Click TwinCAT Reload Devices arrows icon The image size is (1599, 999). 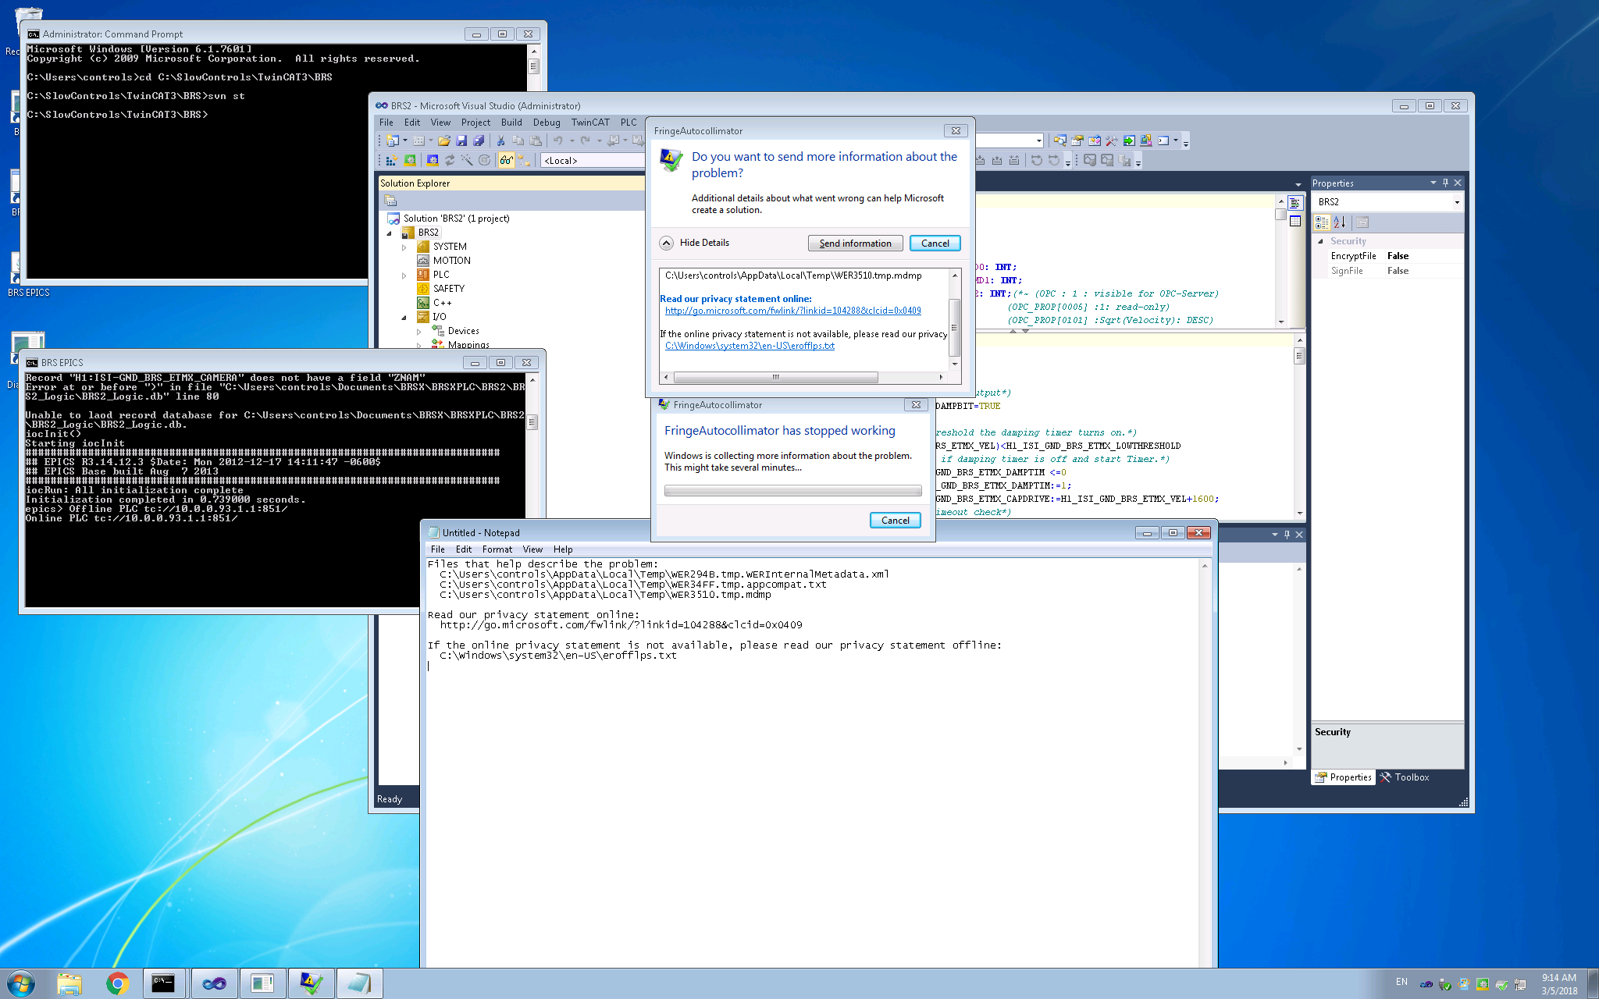[x=450, y=160]
